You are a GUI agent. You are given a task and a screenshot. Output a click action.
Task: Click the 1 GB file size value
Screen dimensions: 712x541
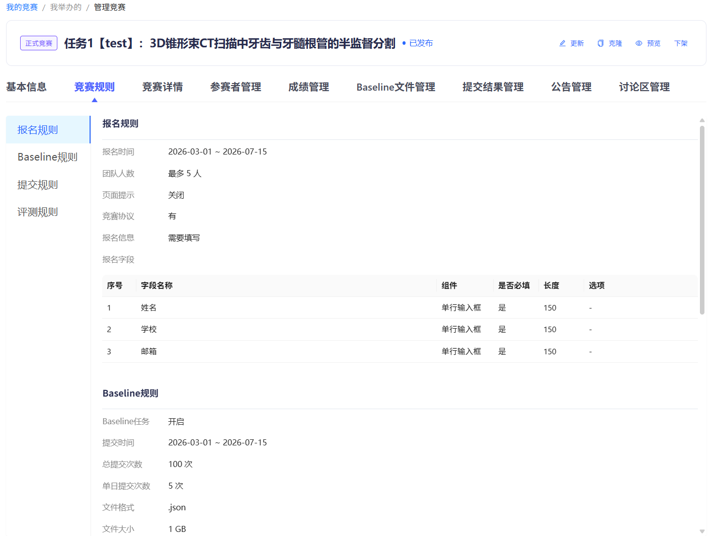click(x=177, y=529)
